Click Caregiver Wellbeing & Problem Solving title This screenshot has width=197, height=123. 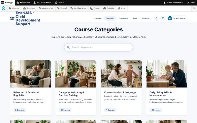(71, 94)
